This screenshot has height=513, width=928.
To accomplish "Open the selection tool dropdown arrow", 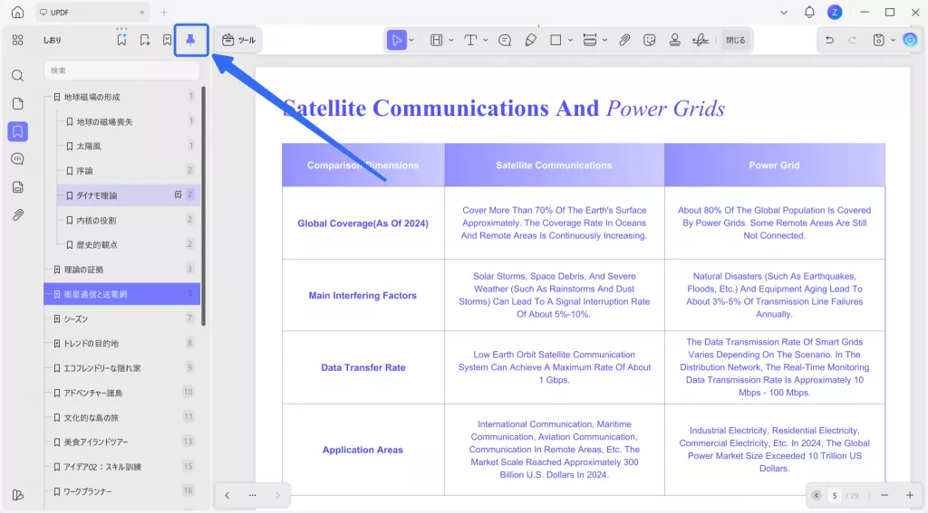I will (x=411, y=40).
